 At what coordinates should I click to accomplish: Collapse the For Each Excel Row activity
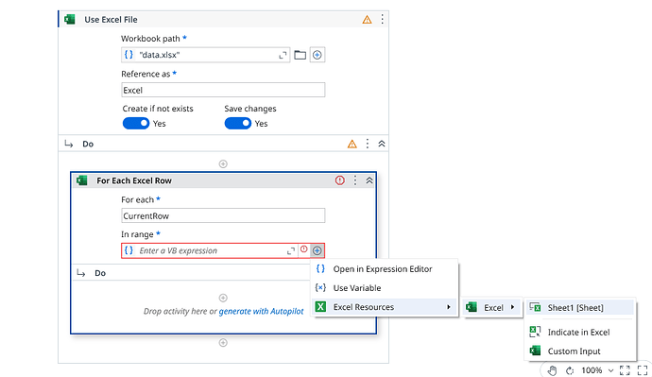369,180
